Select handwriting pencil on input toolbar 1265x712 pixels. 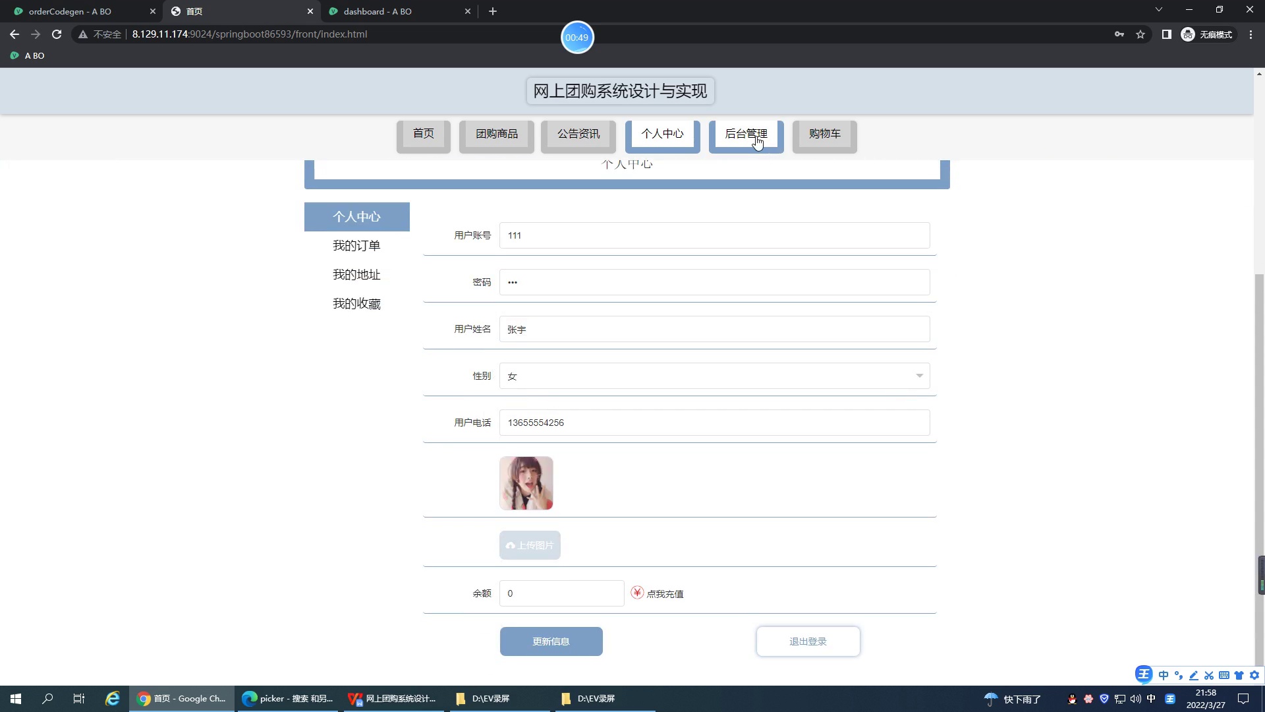coord(1194,675)
